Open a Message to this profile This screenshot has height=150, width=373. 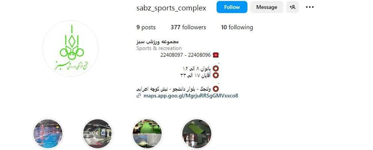[x=267, y=7]
